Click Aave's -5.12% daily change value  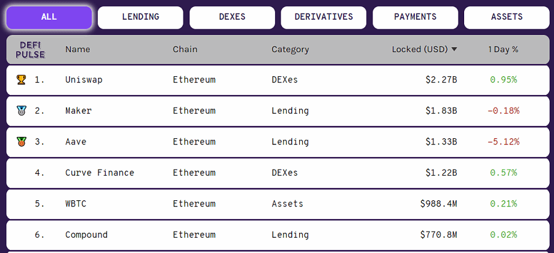click(x=504, y=142)
